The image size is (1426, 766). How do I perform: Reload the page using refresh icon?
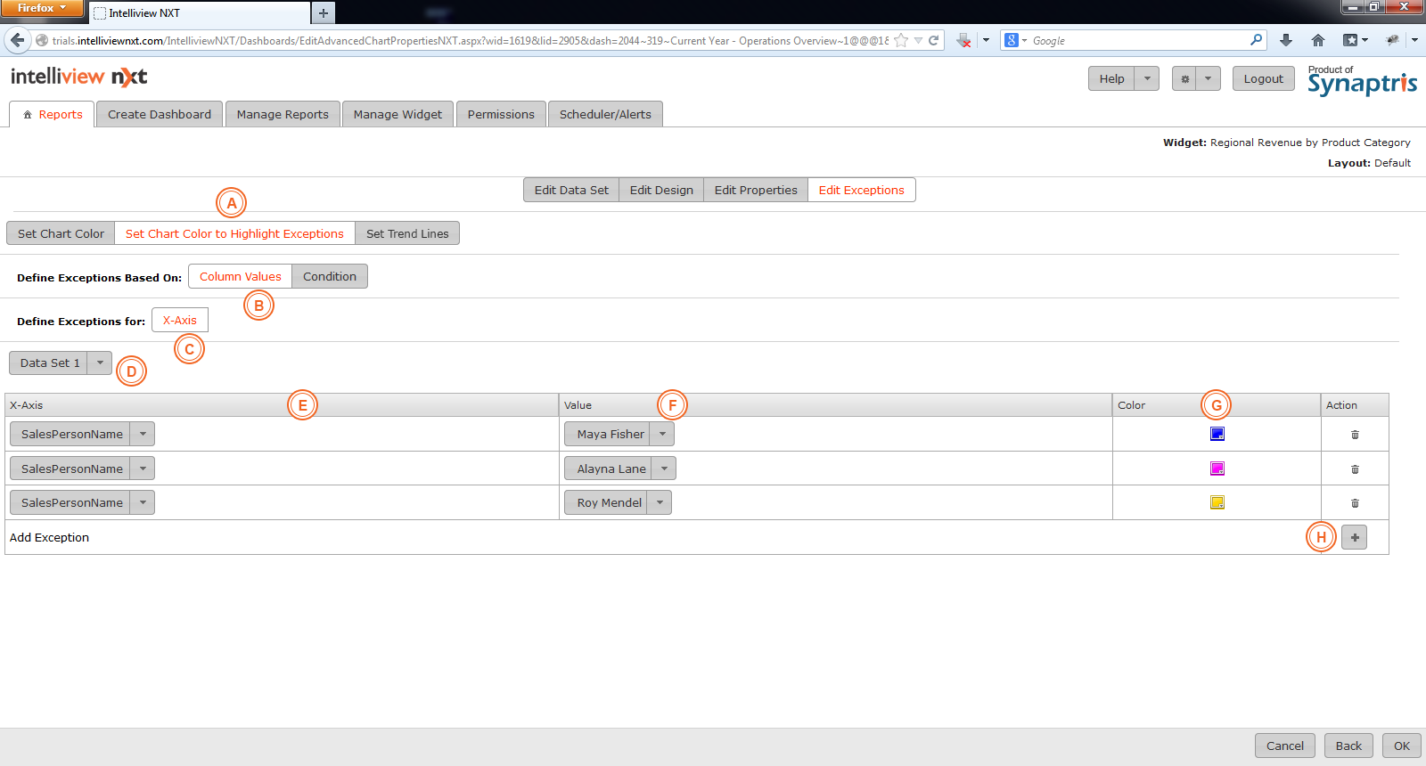tap(933, 40)
